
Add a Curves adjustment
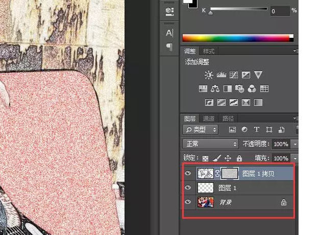(x=233, y=75)
